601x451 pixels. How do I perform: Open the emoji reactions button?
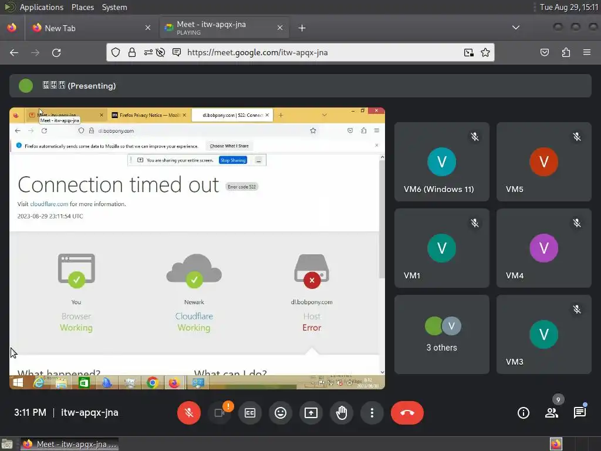click(x=281, y=413)
